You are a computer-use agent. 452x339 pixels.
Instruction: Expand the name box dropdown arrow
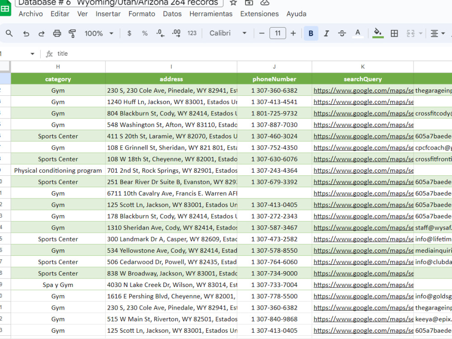coord(32,54)
